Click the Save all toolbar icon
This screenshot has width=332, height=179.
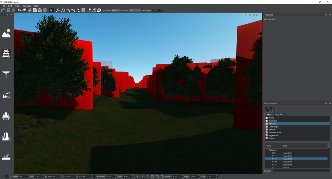coord(14,10)
